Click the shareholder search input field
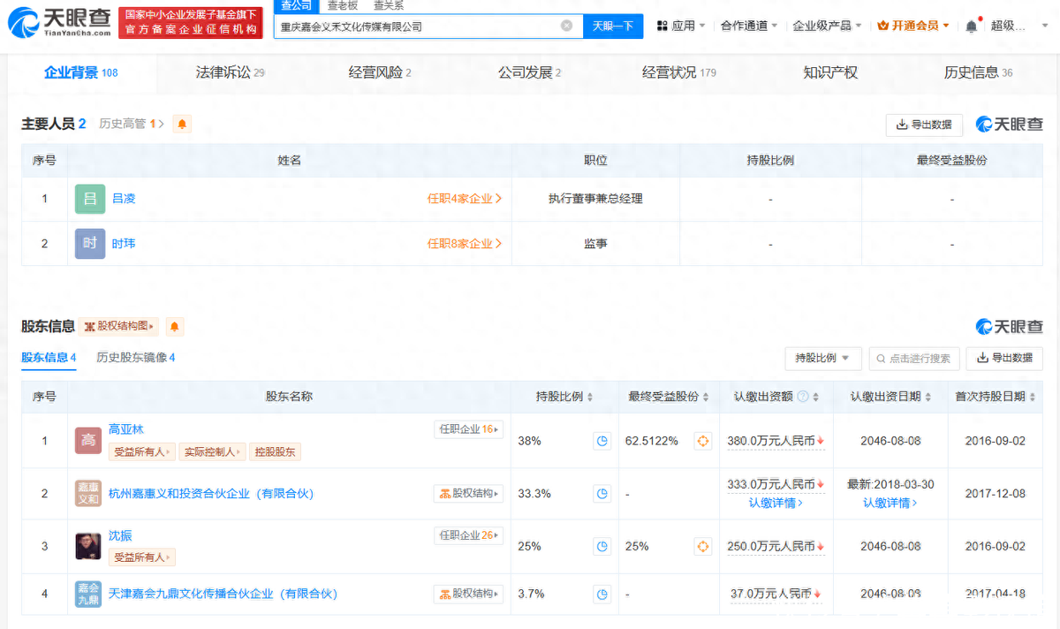The height and width of the screenshot is (629, 1060). (x=914, y=358)
